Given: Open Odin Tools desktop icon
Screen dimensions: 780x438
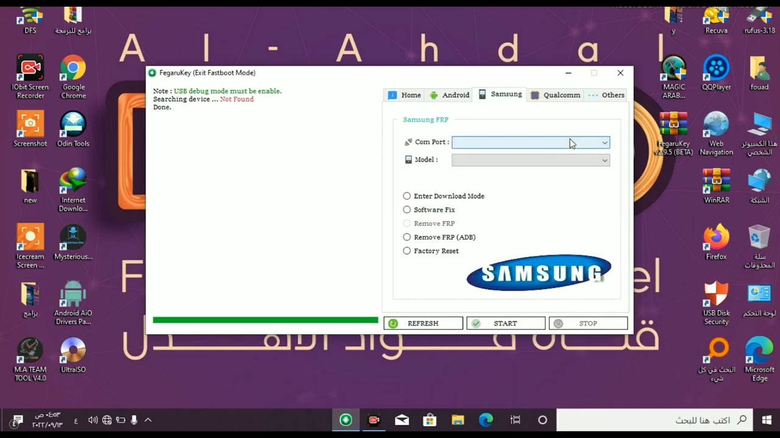Looking at the screenshot, I should pyautogui.click(x=73, y=129).
